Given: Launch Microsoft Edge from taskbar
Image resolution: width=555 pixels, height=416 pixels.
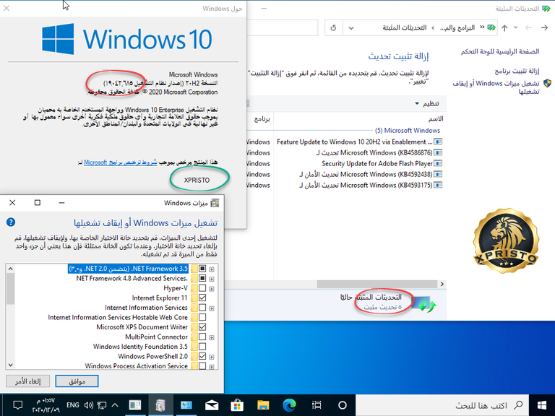Looking at the screenshot, I should click(289, 405).
